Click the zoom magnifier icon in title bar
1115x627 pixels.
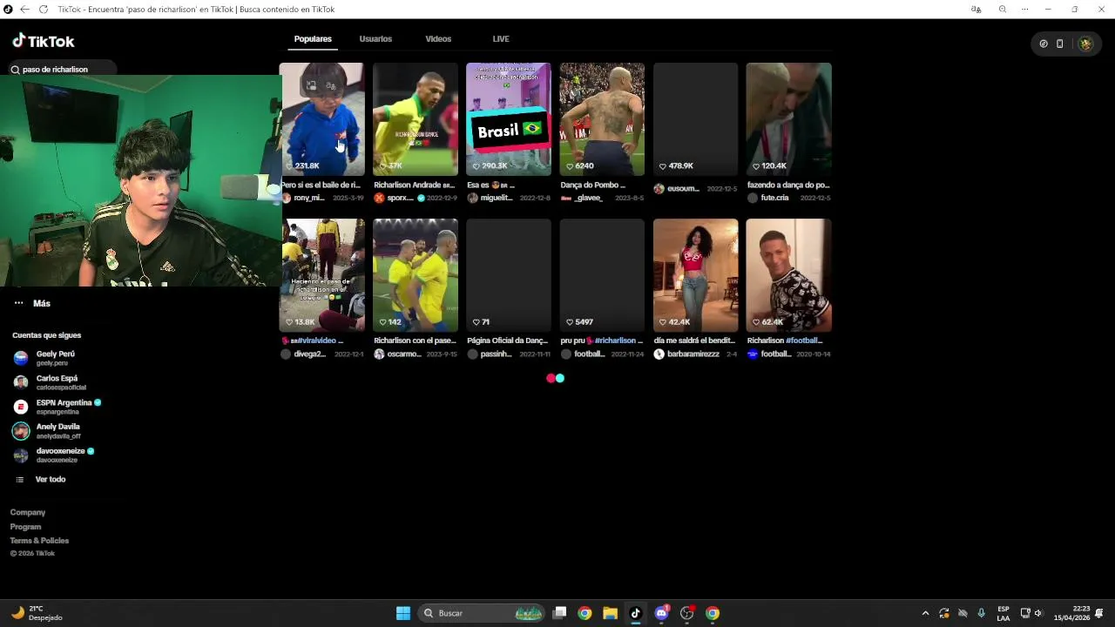click(1003, 9)
